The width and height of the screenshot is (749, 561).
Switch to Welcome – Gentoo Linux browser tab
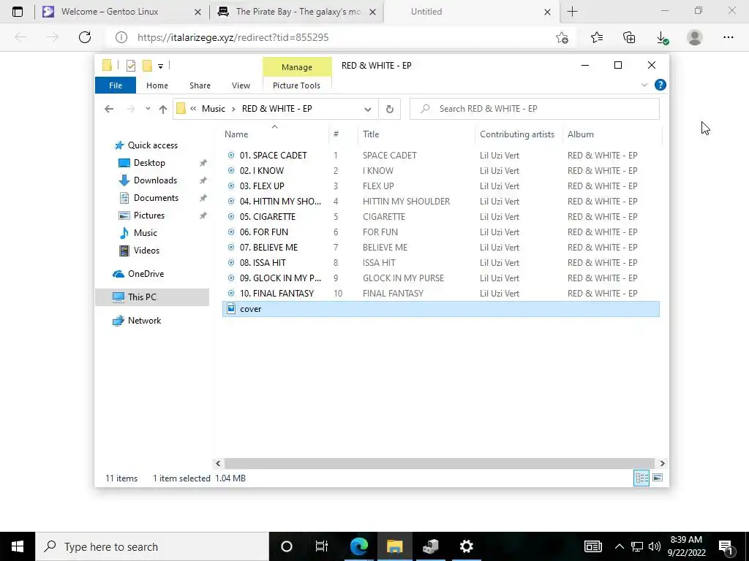pos(121,12)
